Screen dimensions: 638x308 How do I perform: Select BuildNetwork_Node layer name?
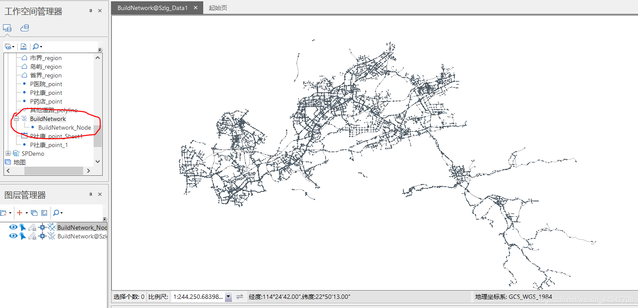[82, 227]
